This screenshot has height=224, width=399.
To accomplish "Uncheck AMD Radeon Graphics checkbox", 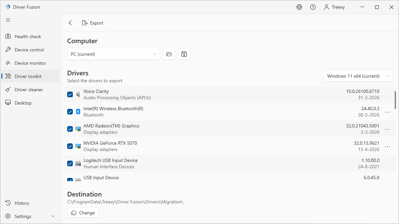I will tap(70, 129).
